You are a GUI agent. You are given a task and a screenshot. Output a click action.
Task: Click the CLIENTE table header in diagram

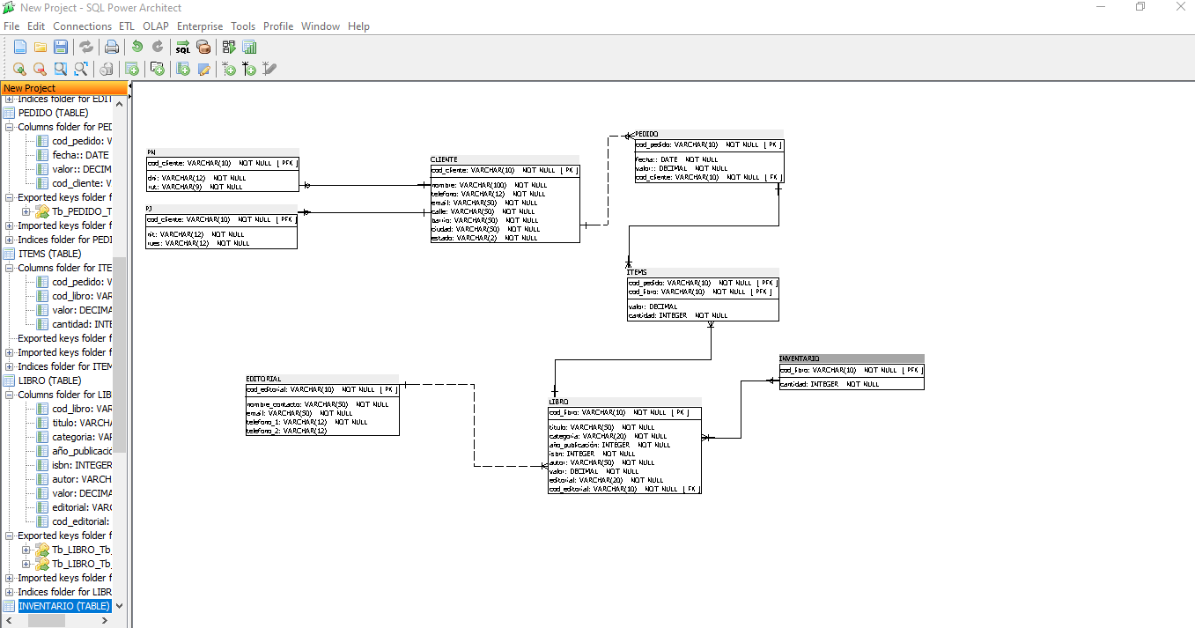point(505,159)
